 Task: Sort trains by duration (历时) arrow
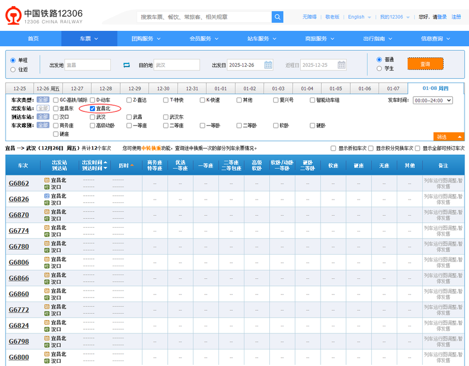click(x=132, y=165)
